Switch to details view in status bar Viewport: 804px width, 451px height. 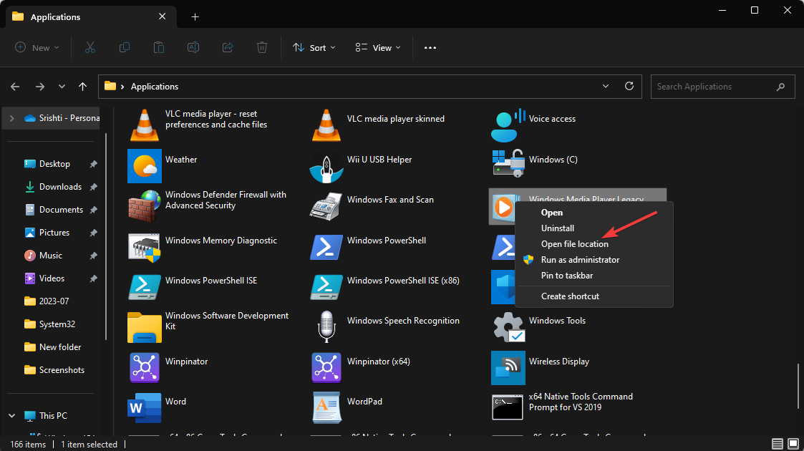click(778, 444)
